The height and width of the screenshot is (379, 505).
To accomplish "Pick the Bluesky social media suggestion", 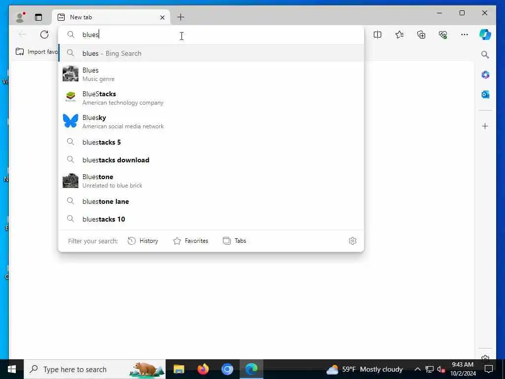I will [x=211, y=121].
